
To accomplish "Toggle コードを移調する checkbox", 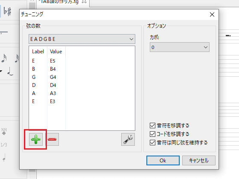I will (x=153, y=134).
